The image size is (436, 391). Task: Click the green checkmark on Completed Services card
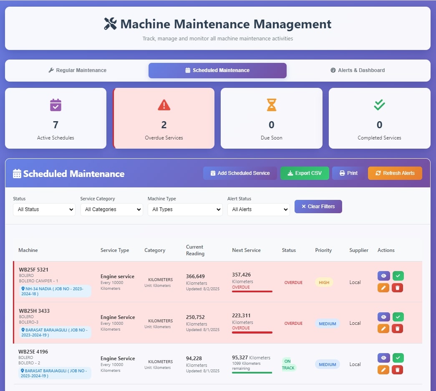[x=379, y=105]
